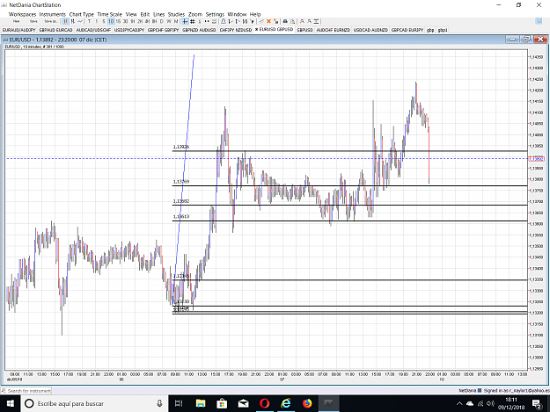The image size is (550, 412).
Task: Switch to the CHFJPY NZDUSD workspace tab
Action: point(236,30)
